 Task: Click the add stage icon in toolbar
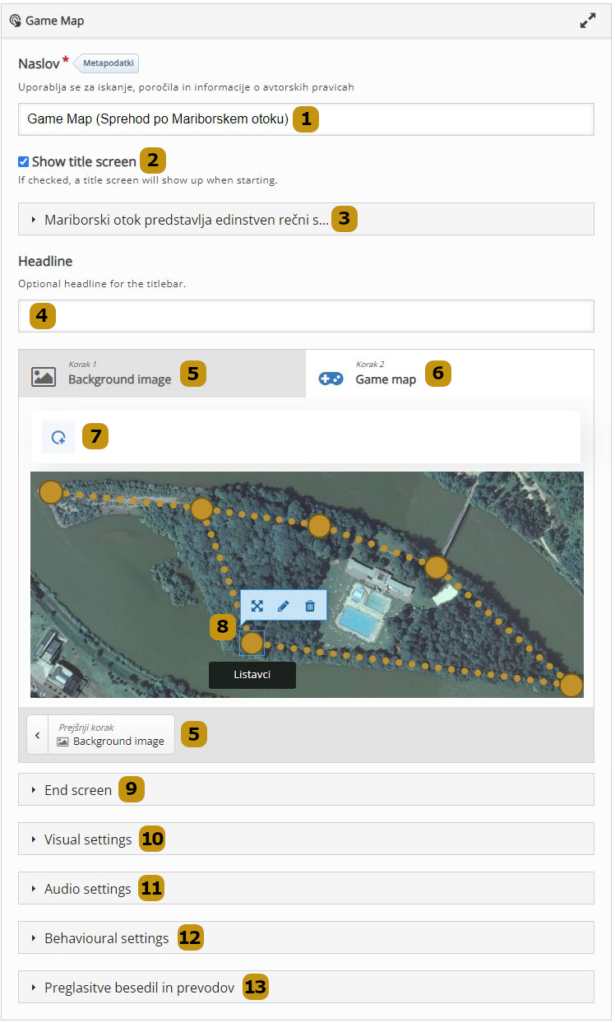pos(58,437)
